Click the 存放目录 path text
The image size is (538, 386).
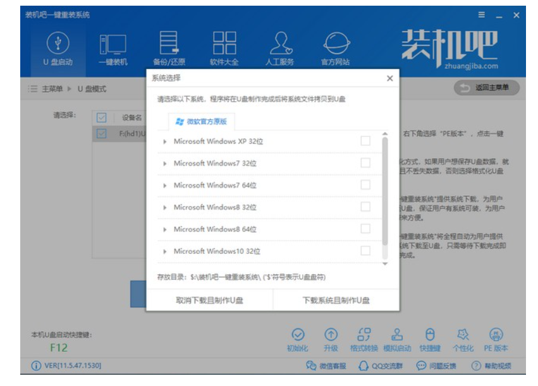click(x=241, y=277)
